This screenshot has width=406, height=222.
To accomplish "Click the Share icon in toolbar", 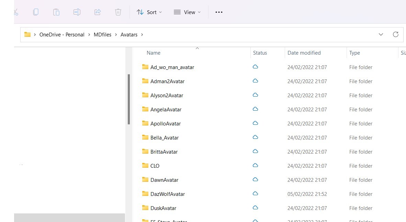I will pyautogui.click(x=98, y=12).
